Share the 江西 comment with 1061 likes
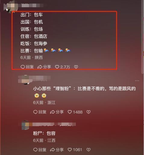 pos(57,150)
